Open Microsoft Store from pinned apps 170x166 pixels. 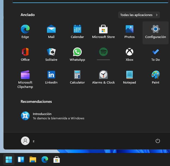click(103, 31)
